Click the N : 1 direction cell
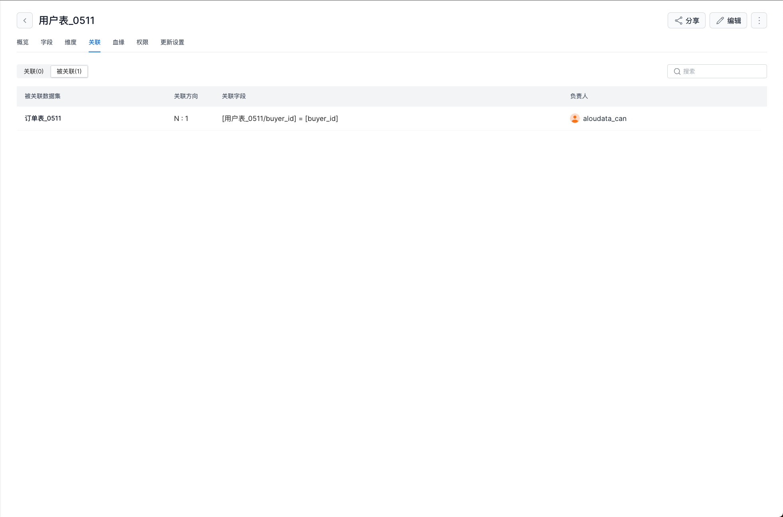Viewport: 783px width, 517px height. tap(181, 119)
